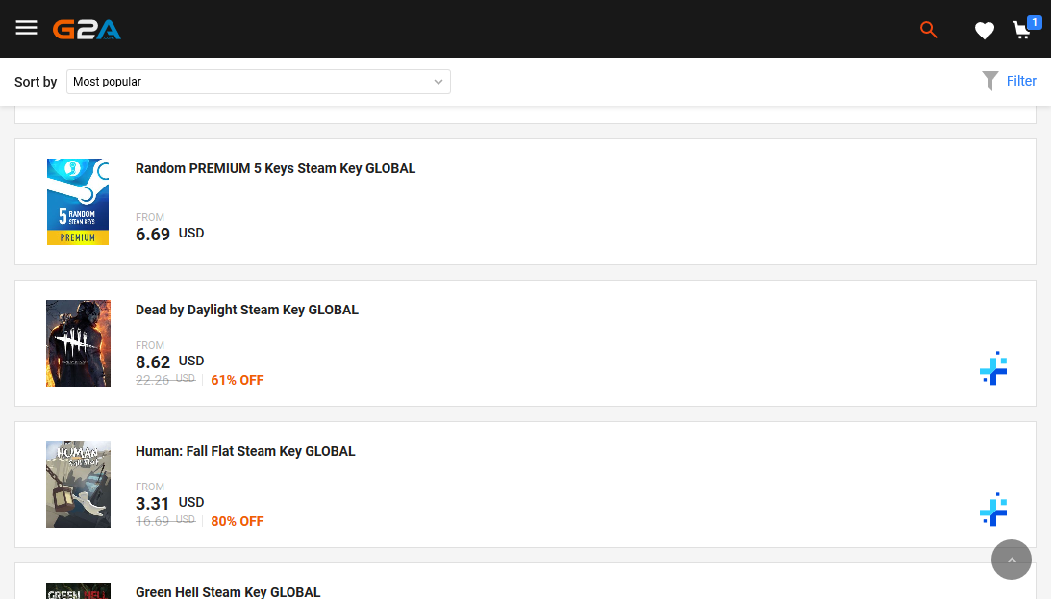Click G2A Plus icon on Dead by Daylight

[x=993, y=368]
